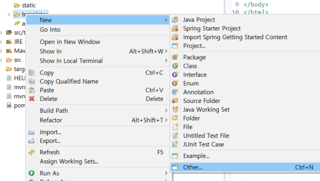Image resolution: width=320 pixels, height=181 pixels.
Task: Click the </body> line in editor
Action: point(256,4)
